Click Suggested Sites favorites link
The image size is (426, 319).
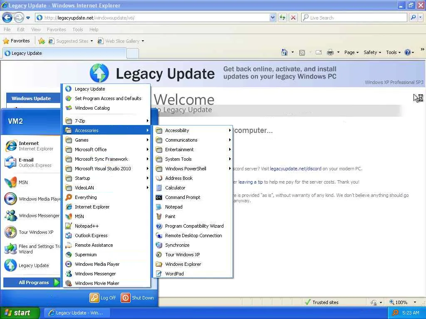(71, 41)
